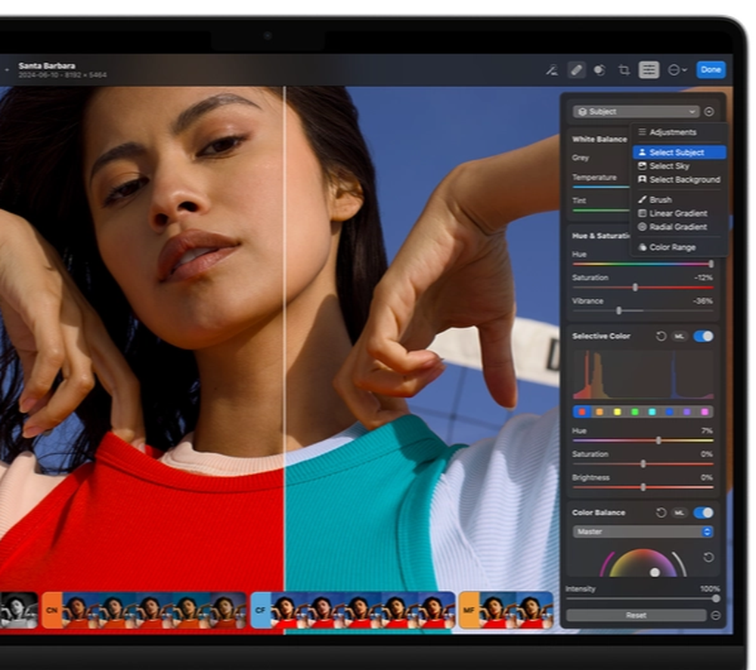Viewport: 756px width, 670px height.
Task: Click the Done button
Action: click(x=711, y=69)
